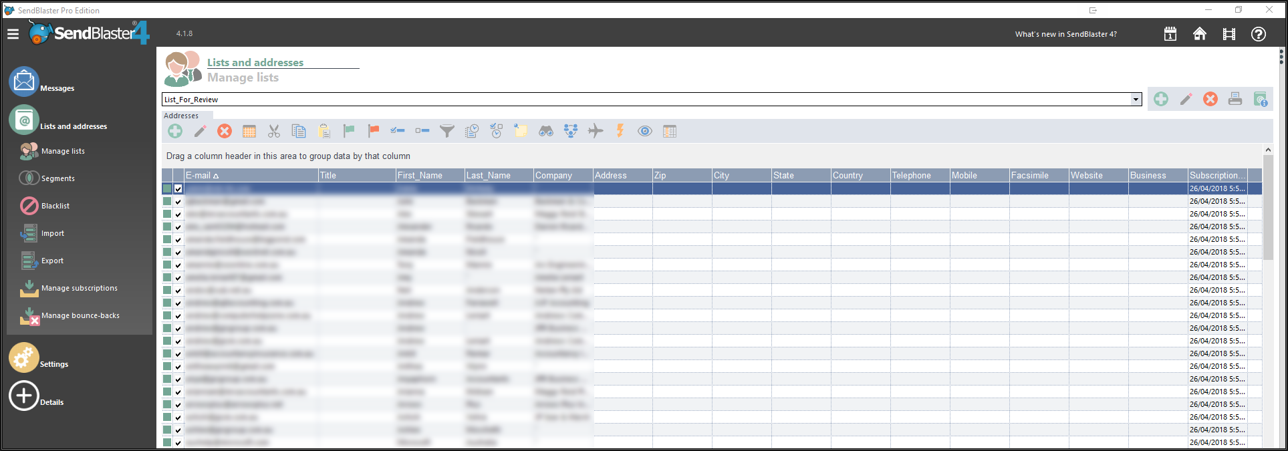Screen dimensions: 1288x451
Task: Cut selected addresses with scissors icon
Action: pyautogui.click(x=274, y=131)
